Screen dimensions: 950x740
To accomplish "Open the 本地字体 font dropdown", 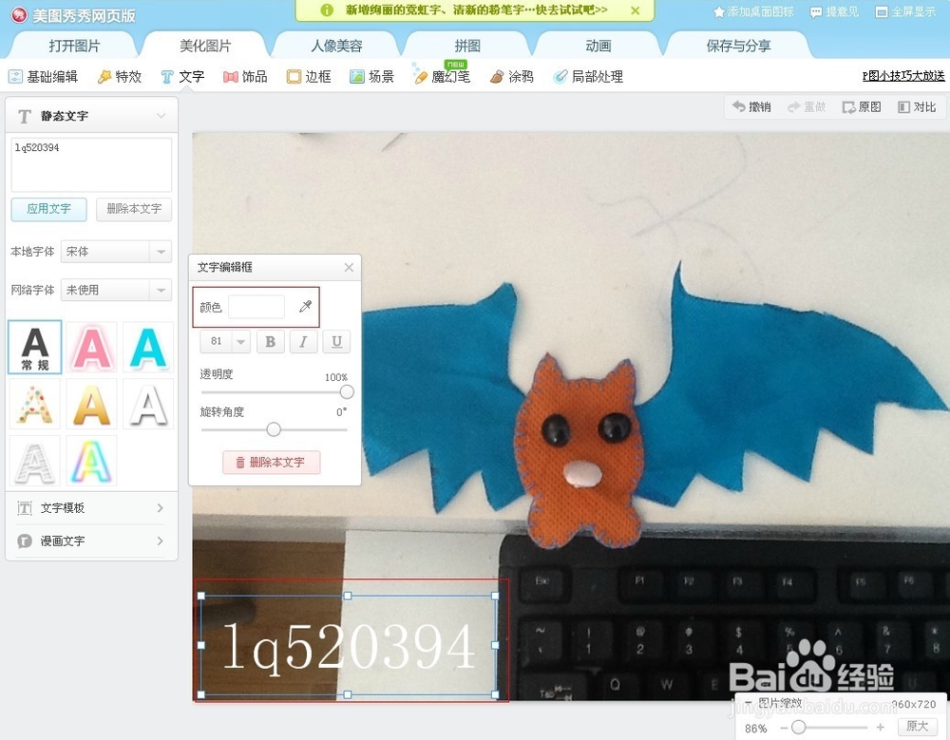I will (116, 252).
